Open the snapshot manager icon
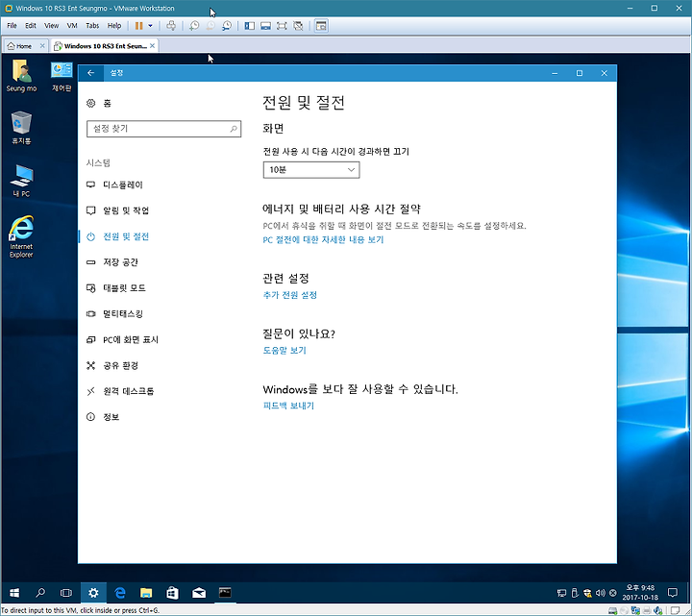 (x=227, y=26)
